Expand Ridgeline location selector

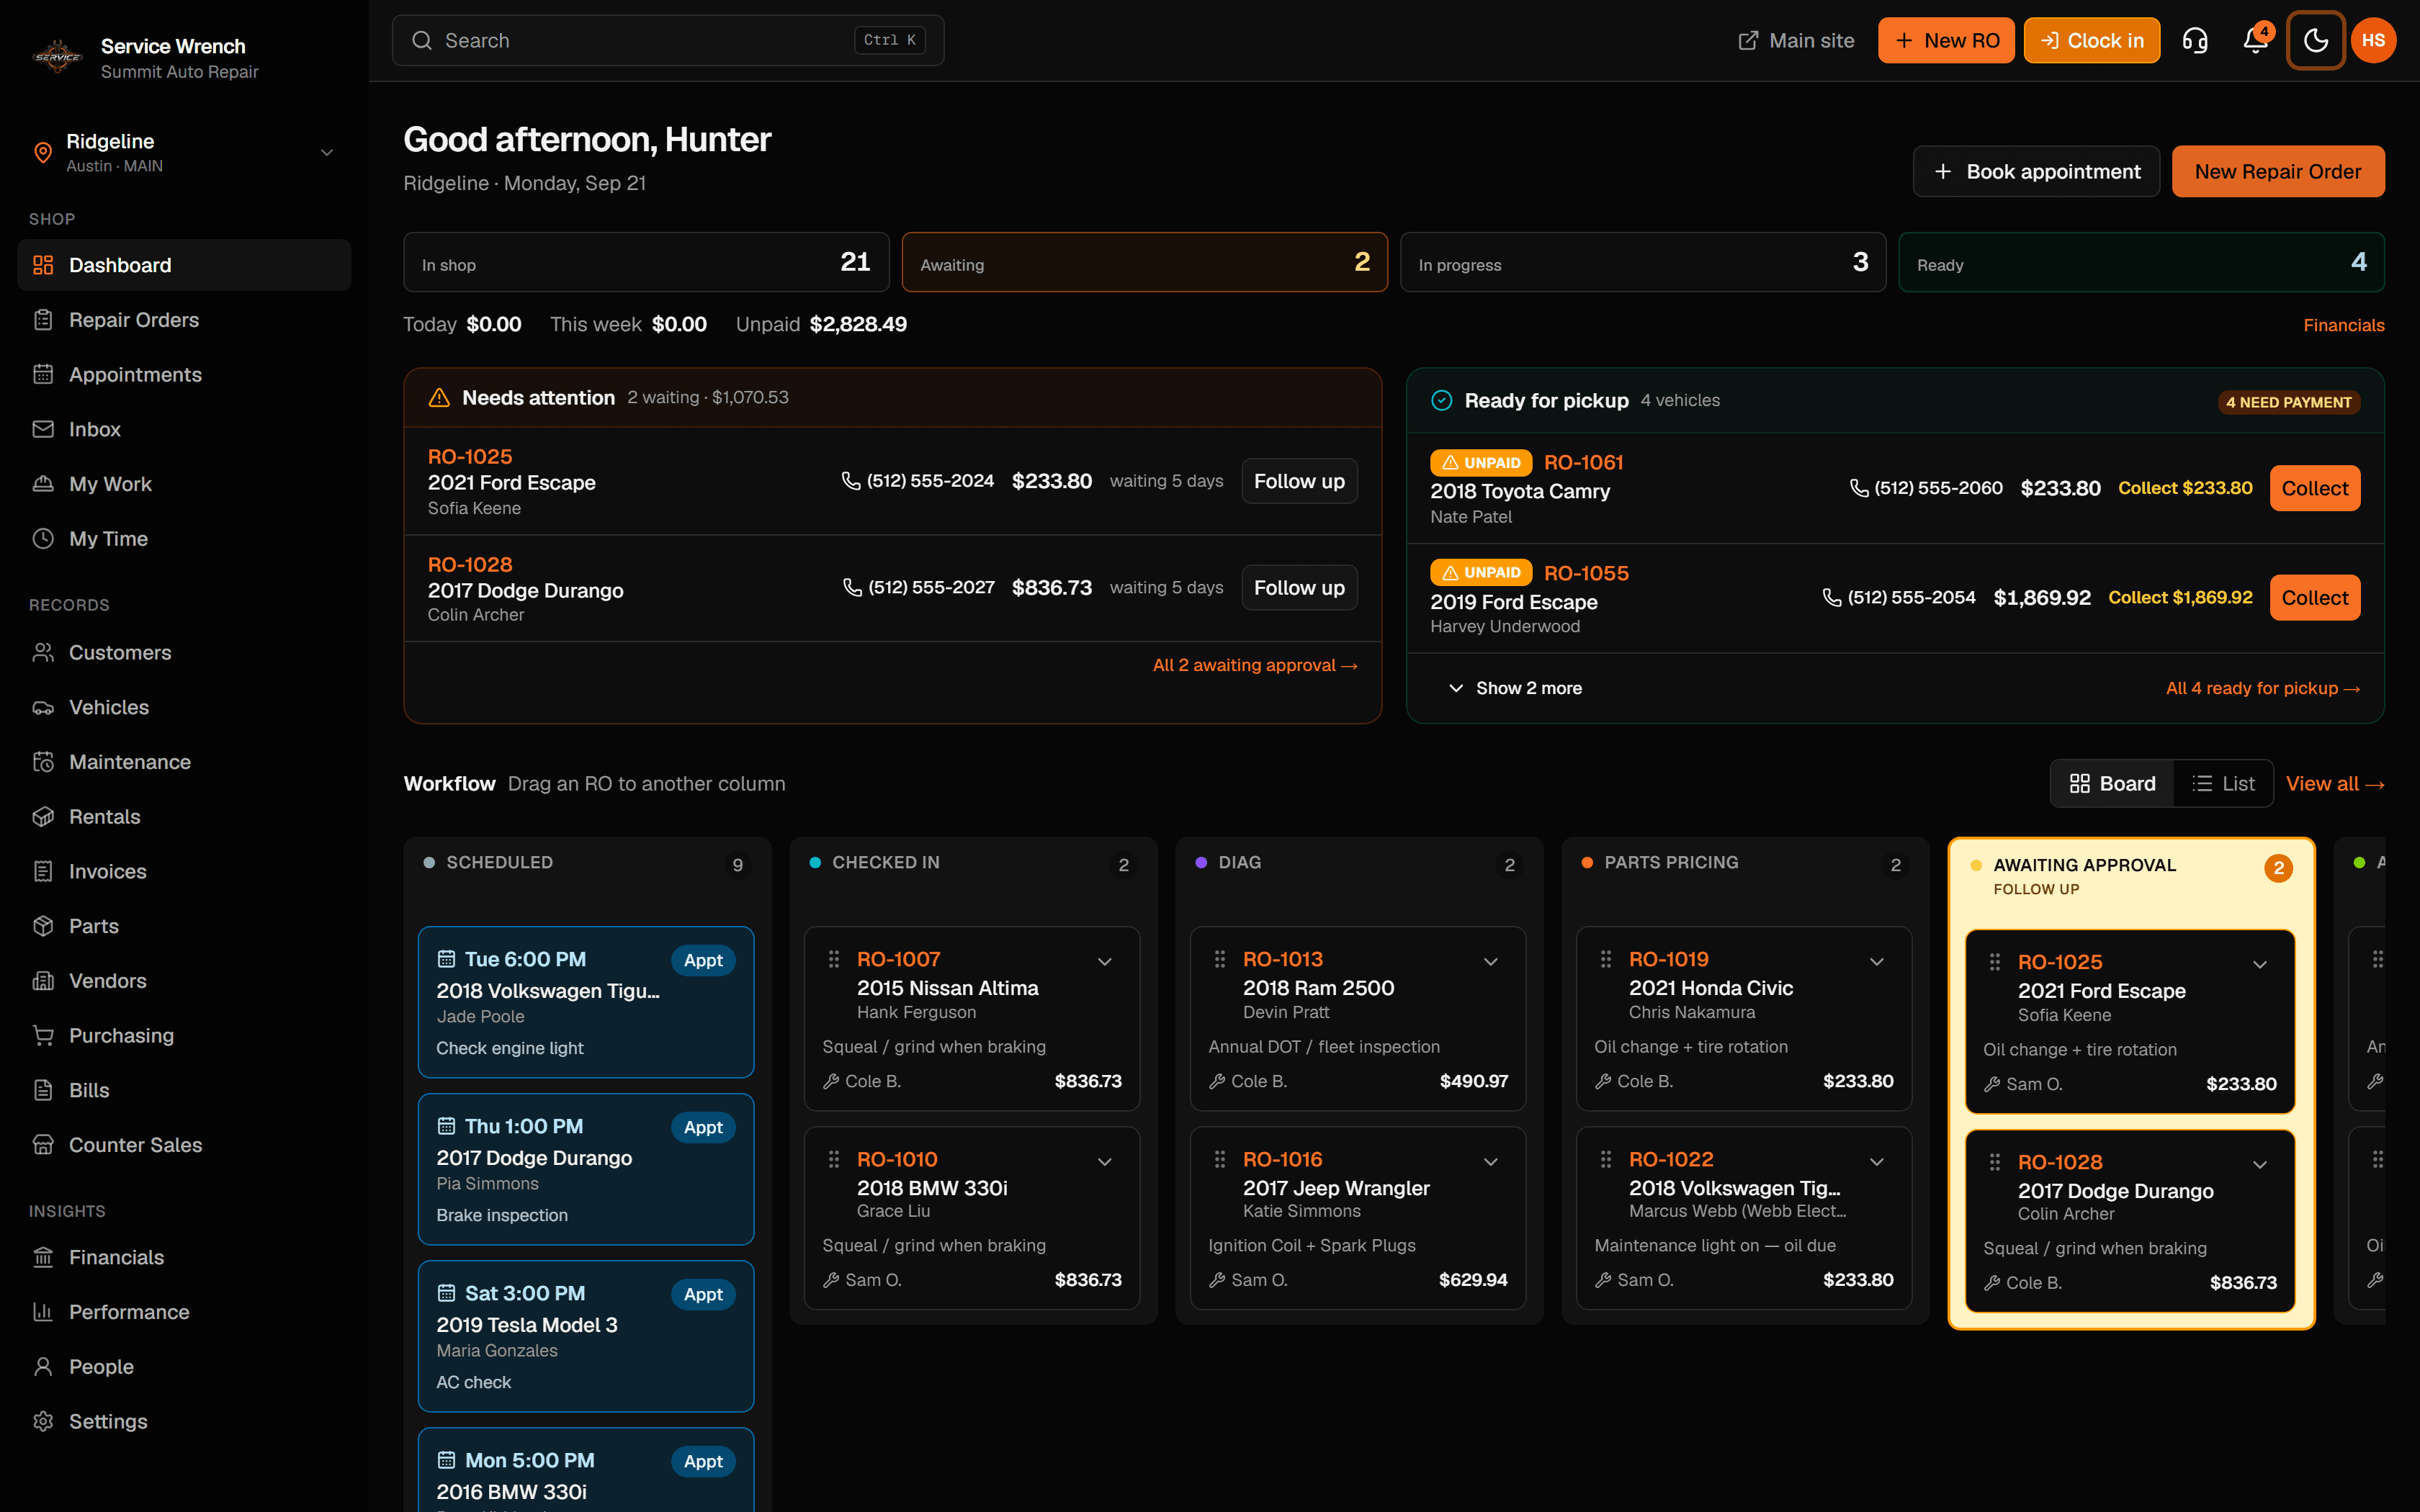click(x=326, y=152)
